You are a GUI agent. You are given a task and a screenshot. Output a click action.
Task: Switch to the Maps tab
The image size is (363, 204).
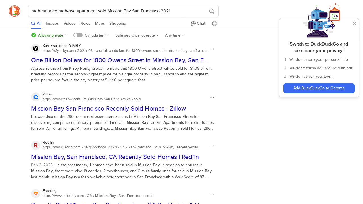(100, 24)
